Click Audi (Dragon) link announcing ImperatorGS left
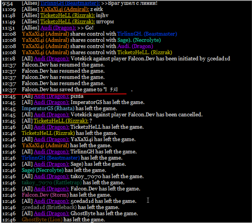 pyautogui.click(x=51, y=102)
